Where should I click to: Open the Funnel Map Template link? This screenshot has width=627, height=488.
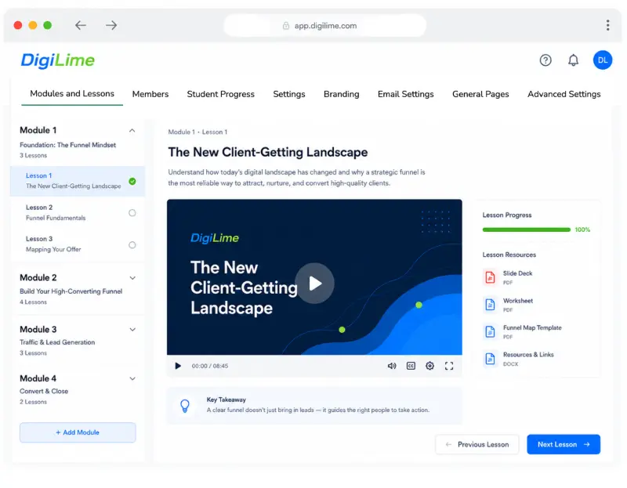pos(532,327)
